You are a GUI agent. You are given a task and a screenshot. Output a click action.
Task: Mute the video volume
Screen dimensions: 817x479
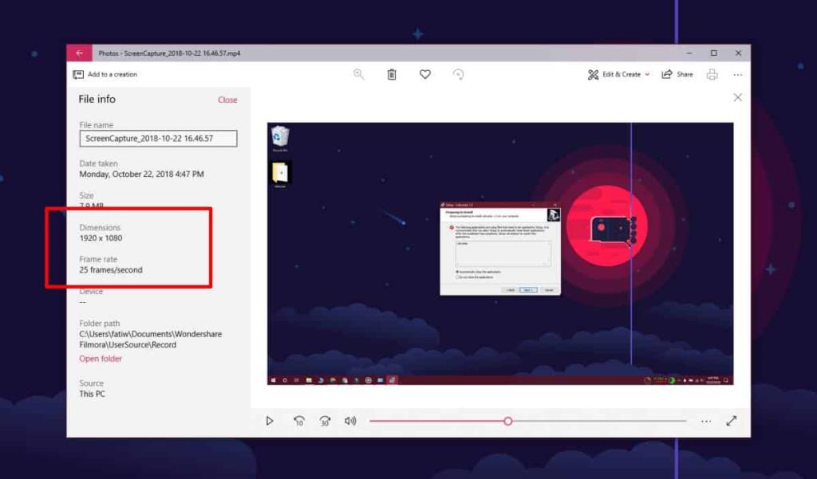pyautogui.click(x=349, y=421)
